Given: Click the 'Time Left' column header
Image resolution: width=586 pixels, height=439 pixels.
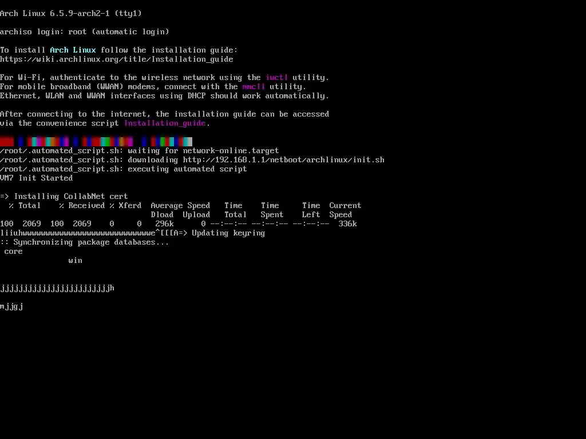Looking at the screenshot, I should point(311,210).
